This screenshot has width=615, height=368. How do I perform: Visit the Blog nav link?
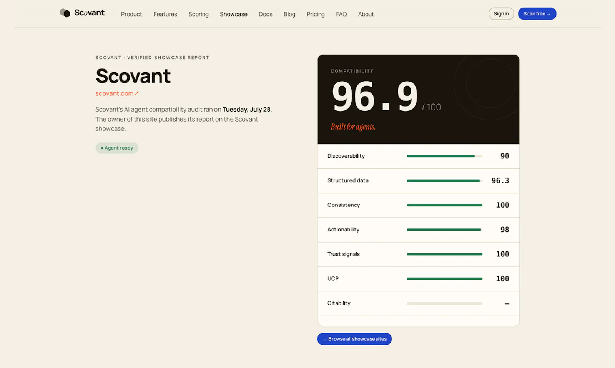pos(289,14)
